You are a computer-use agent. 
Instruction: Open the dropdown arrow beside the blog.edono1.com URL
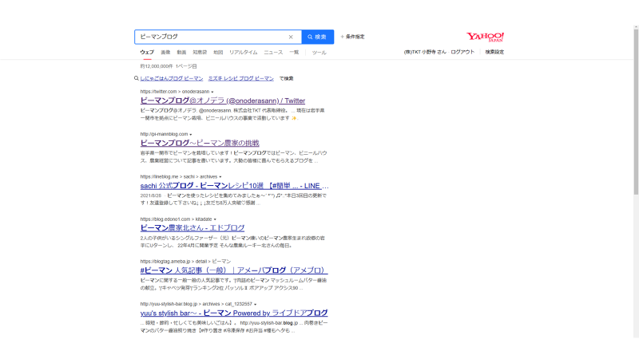click(x=215, y=219)
